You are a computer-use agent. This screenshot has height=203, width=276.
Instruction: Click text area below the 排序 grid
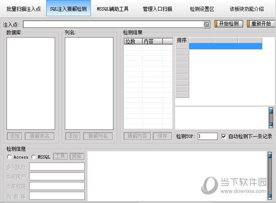221,118
